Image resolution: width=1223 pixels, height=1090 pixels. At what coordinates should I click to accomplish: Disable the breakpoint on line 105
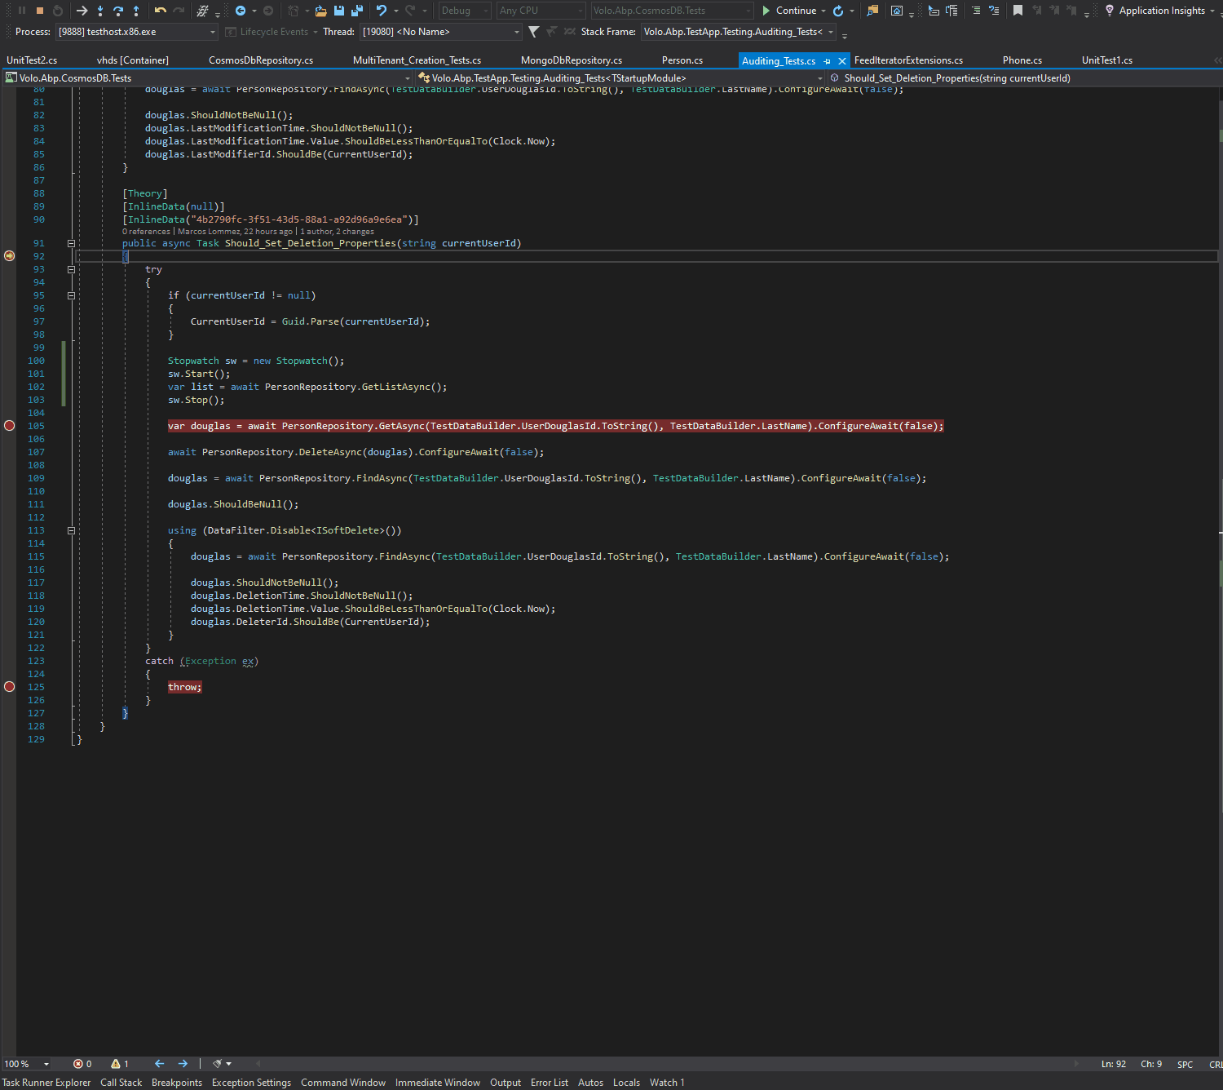pyautogui.click(x=10, y=425)
